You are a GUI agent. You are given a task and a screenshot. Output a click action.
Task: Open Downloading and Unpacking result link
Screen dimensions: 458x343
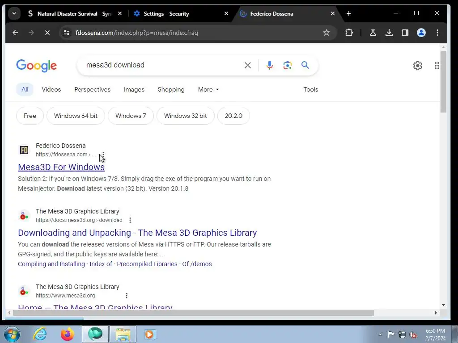pyautogui.click(x=137, y=233)
